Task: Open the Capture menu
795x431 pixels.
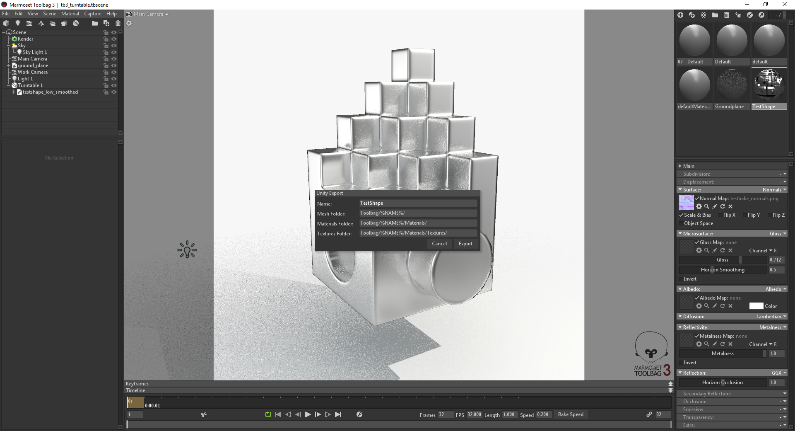Action: pyautogui.click(x=93, y=14)
